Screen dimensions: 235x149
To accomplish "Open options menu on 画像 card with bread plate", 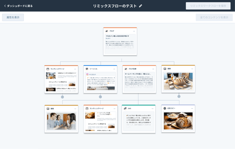I will [192, 69].
